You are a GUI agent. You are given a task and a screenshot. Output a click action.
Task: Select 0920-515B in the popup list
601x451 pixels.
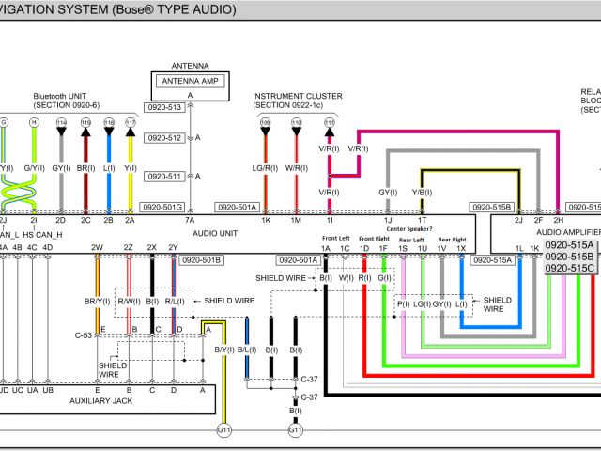pyautogui.click(x=570, y=257)
